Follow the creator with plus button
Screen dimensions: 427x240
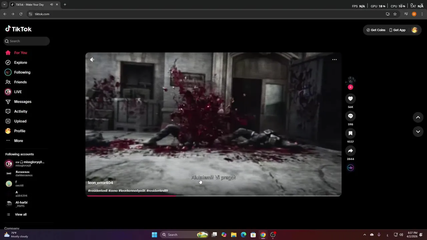(x=350, y=87)
